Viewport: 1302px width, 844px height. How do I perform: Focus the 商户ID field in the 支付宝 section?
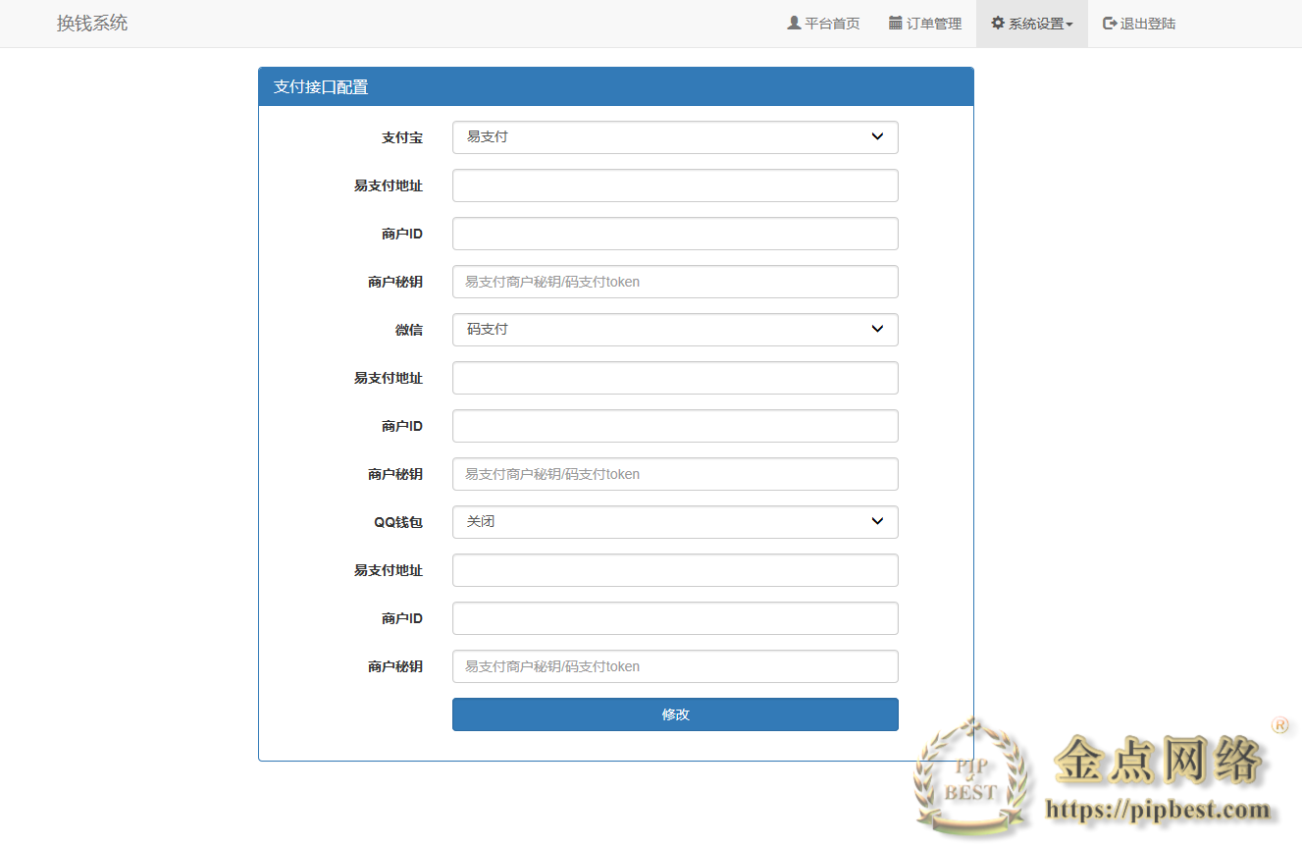tap(675, 234)
